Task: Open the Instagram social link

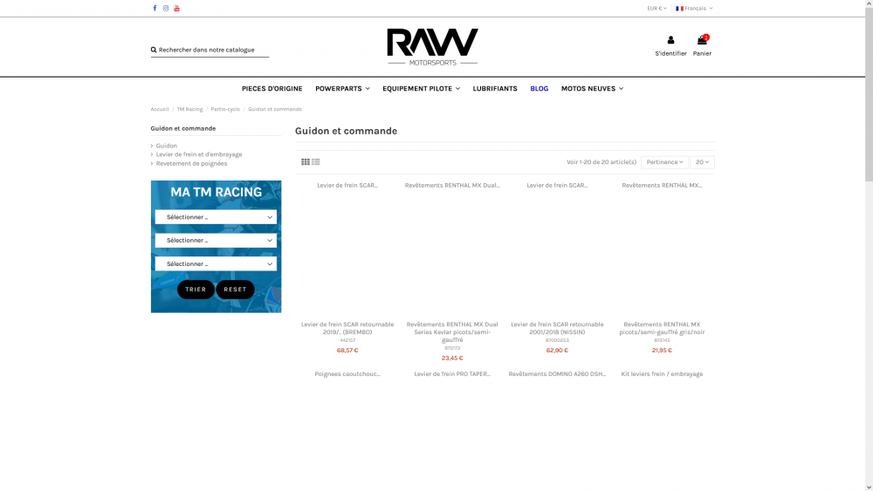Action: click(x=166, y=9)
